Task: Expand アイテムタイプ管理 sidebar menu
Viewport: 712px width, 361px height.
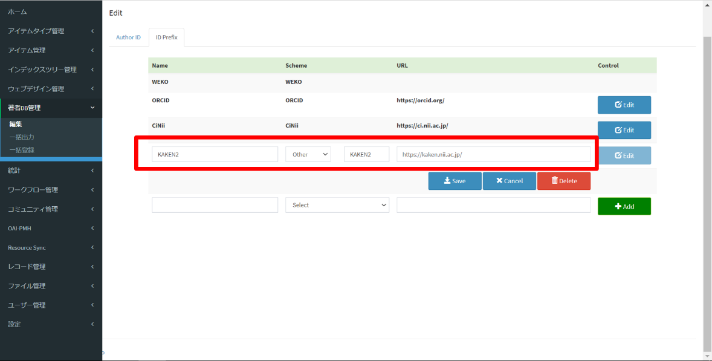Action: [x=51, y=31]
